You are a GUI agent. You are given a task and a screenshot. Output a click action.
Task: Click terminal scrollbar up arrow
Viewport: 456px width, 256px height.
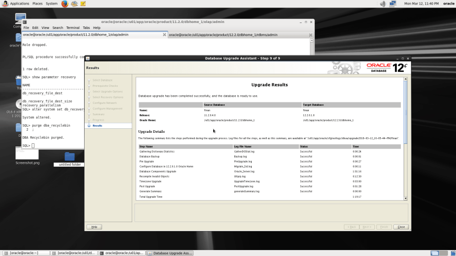tap(311, 40)
